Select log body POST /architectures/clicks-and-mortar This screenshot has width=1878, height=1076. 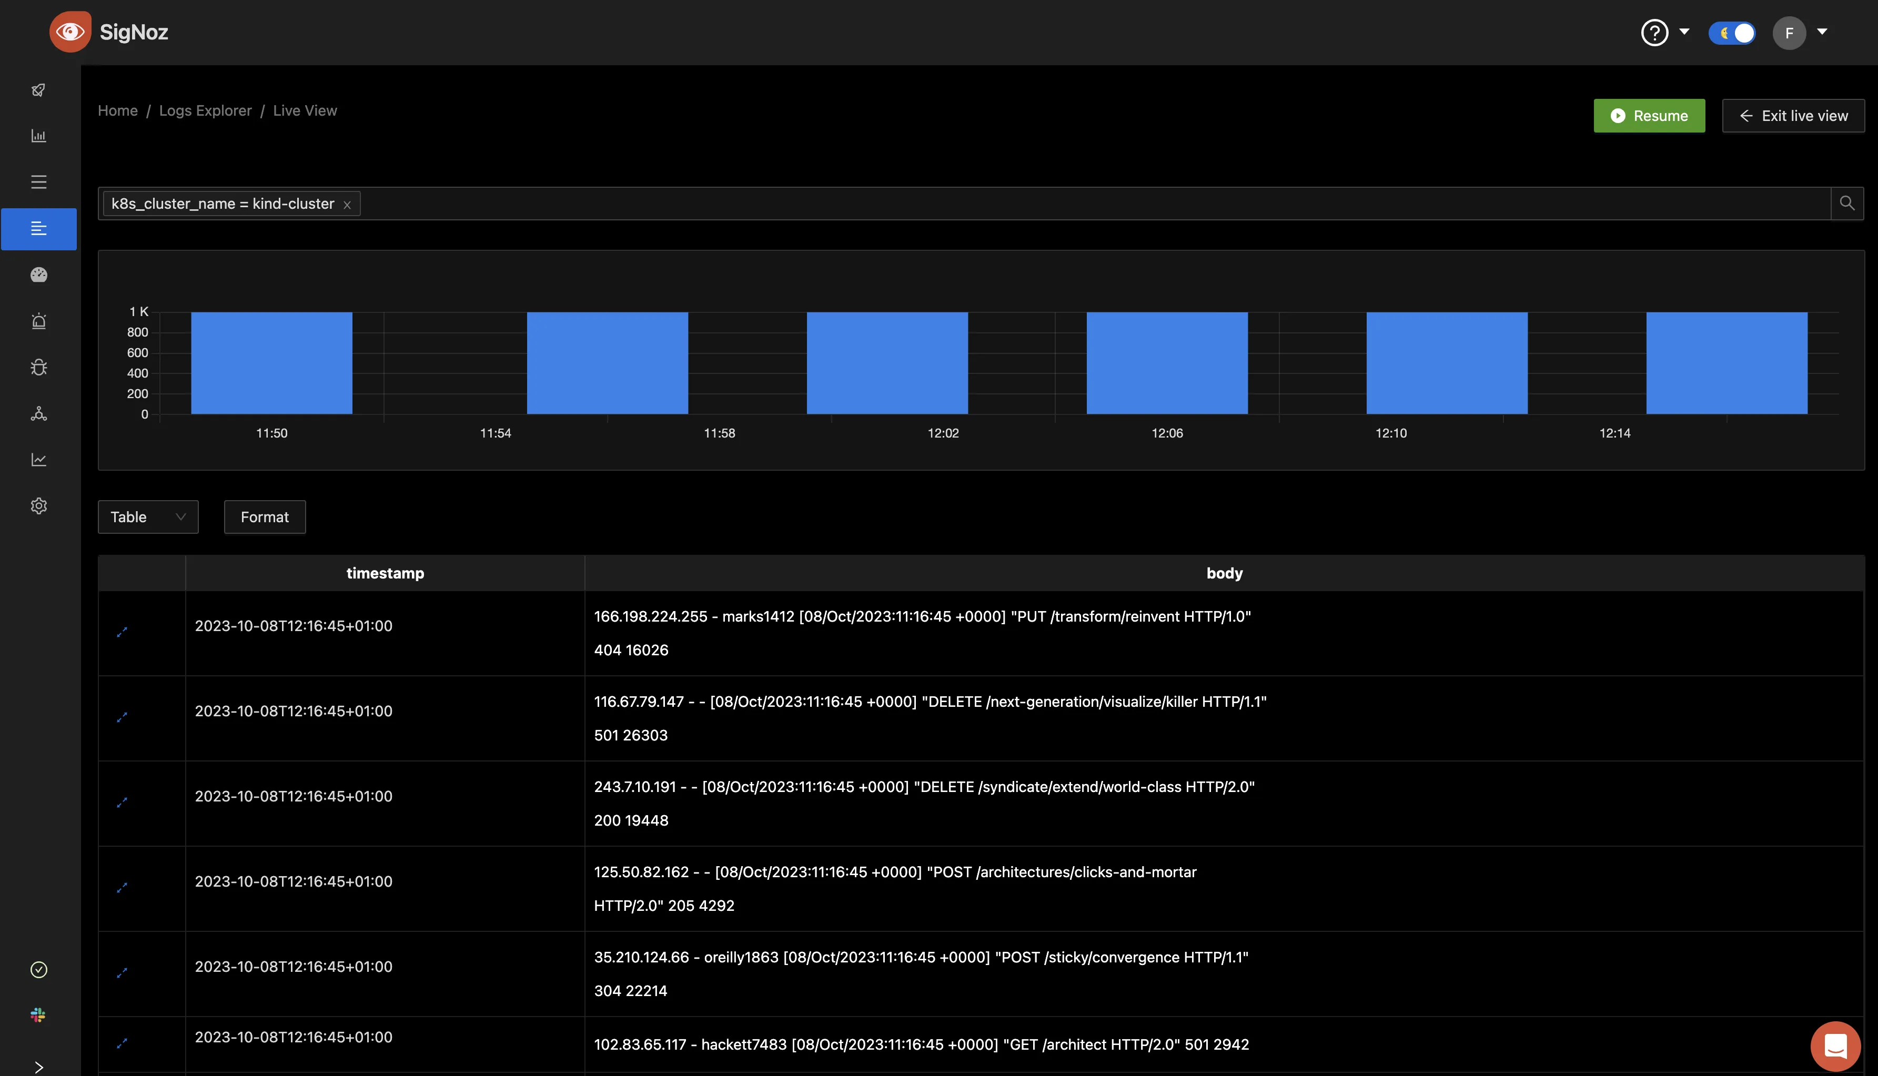[895, 888]
